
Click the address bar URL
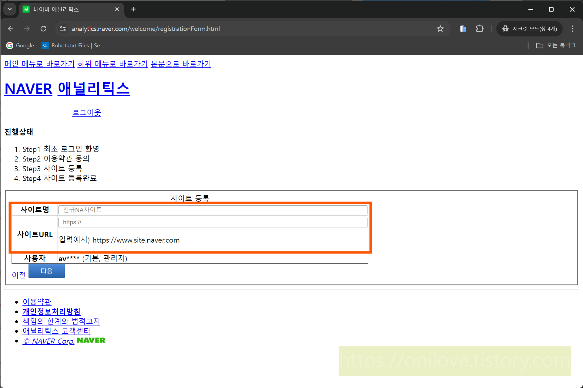pos(146,29)
